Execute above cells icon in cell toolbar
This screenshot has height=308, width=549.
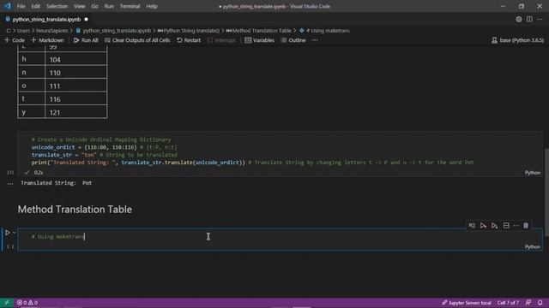click(483, 226)
